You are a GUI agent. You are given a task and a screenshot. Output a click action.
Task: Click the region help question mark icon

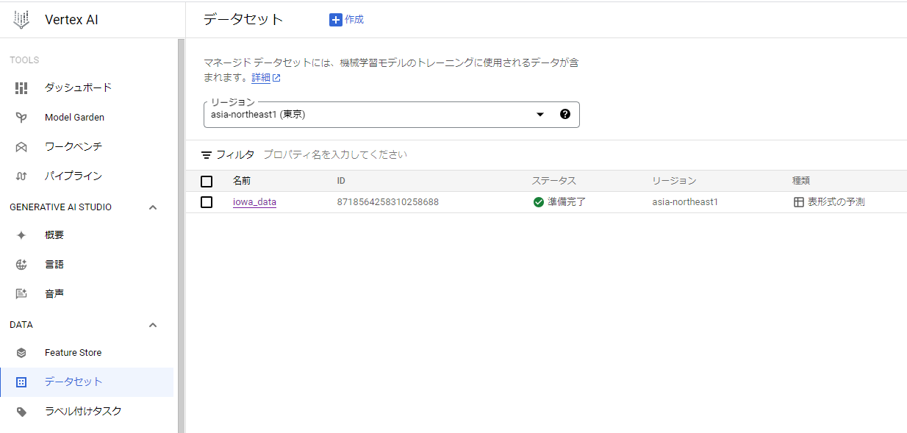565,114
